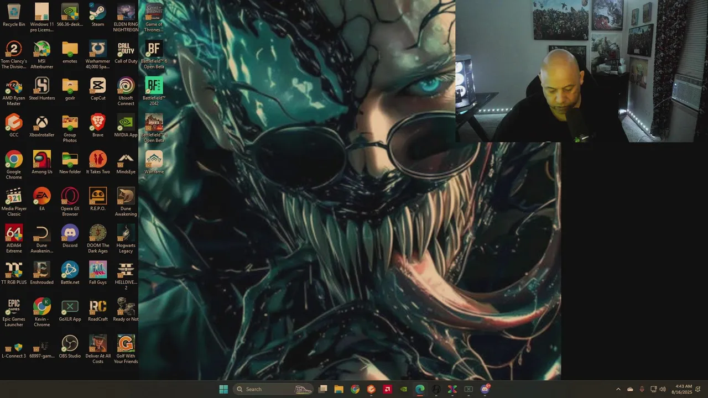Open Windows 11 pro License file

(42, 18)
